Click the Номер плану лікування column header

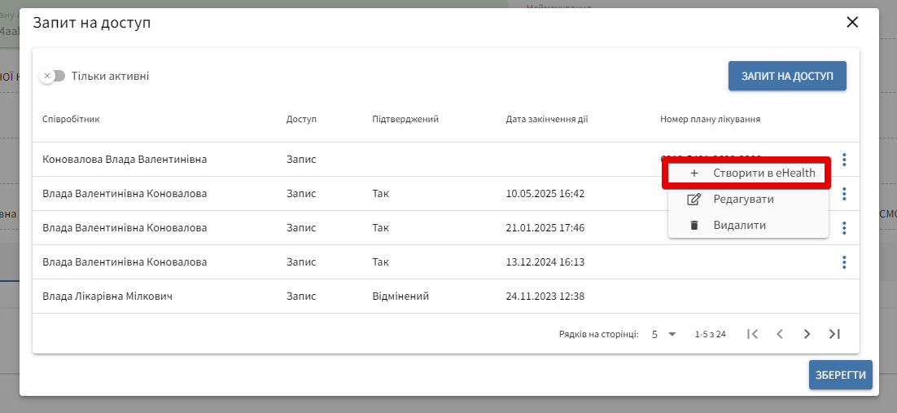[x=710, y=119]
